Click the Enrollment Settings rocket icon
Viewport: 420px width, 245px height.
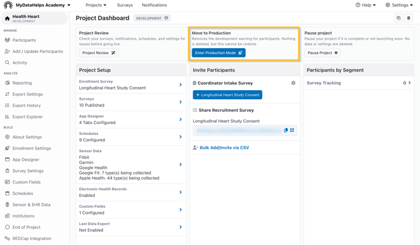click(7, 148)
